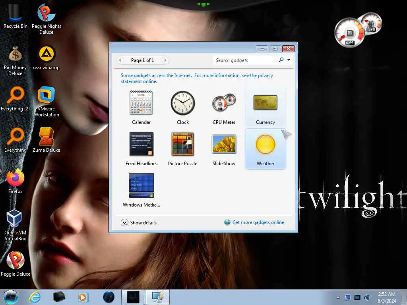Viewport: 407px width, 305px height.
Task: Select the Windows Media Center gadget
Action: [141, 190]
